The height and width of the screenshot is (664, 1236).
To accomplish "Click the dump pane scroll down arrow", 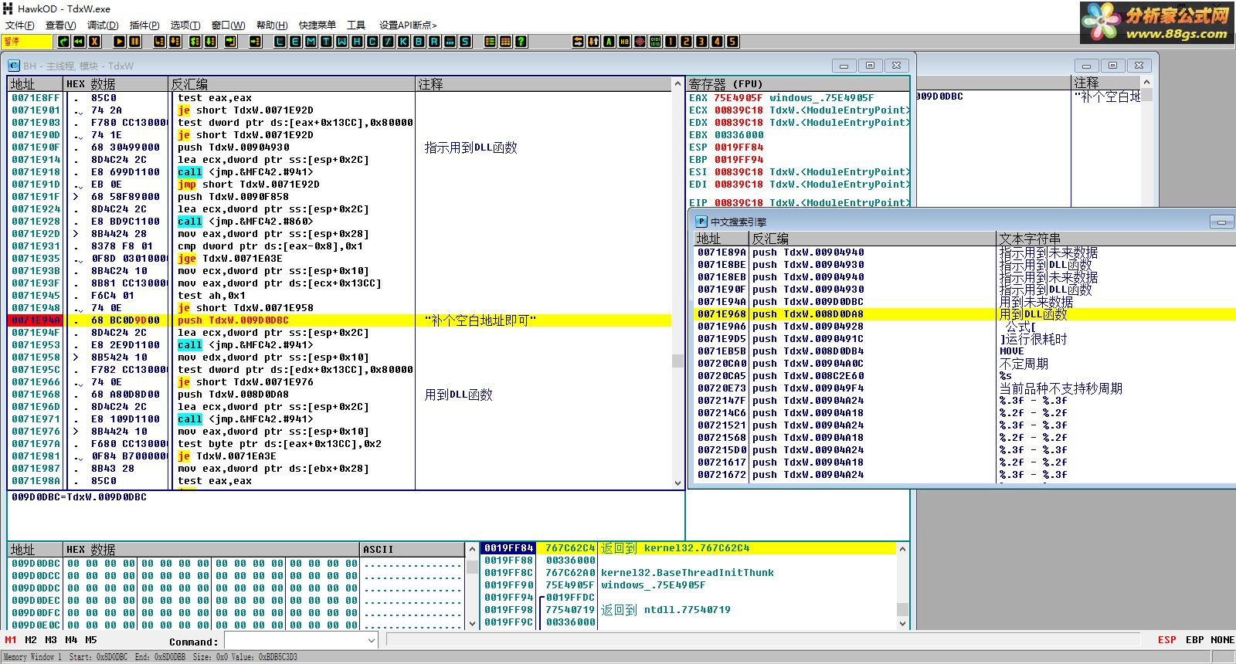I will click(471, 622).
